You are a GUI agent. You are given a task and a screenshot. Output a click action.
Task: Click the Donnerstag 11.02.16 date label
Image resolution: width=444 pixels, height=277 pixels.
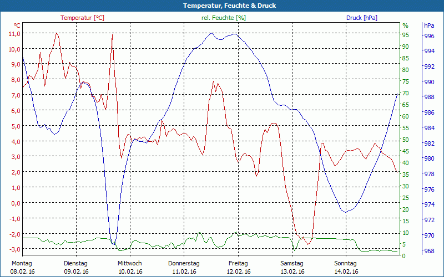(x=184, y=267)
